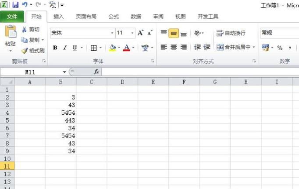The width and height of the screenshot is (299, 189).
Task: Open the 文件 (File) tab
Action: point(12,17)
